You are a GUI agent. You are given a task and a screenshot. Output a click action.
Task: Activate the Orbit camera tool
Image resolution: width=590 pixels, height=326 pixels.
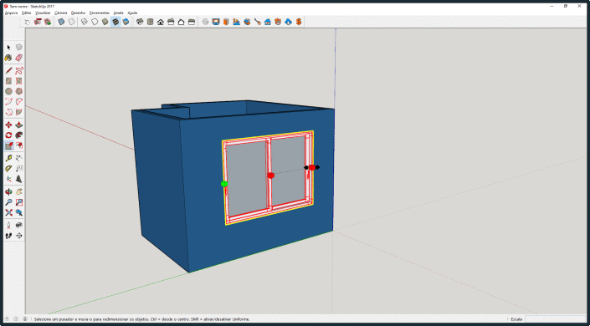pyautogui.click(x=8, y=192)
